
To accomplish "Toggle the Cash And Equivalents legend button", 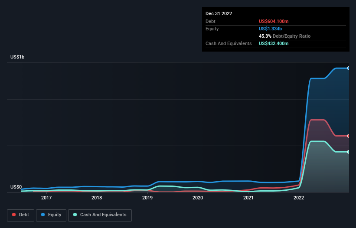I will (100, 215).
